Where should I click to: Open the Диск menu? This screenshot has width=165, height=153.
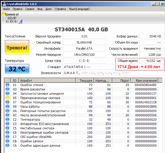pyautogui.click(x=49, y=9)
